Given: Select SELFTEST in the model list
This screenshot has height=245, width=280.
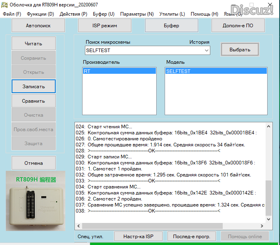Looking at the screenshot, I should click(216, 71).
